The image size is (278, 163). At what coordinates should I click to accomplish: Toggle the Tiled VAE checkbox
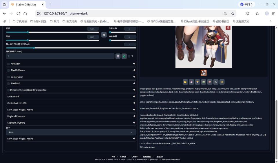coord(8,84)
